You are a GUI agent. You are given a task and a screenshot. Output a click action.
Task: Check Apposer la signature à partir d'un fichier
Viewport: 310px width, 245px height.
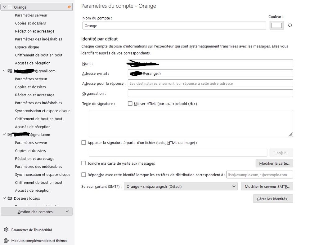(x=83, y=143)
